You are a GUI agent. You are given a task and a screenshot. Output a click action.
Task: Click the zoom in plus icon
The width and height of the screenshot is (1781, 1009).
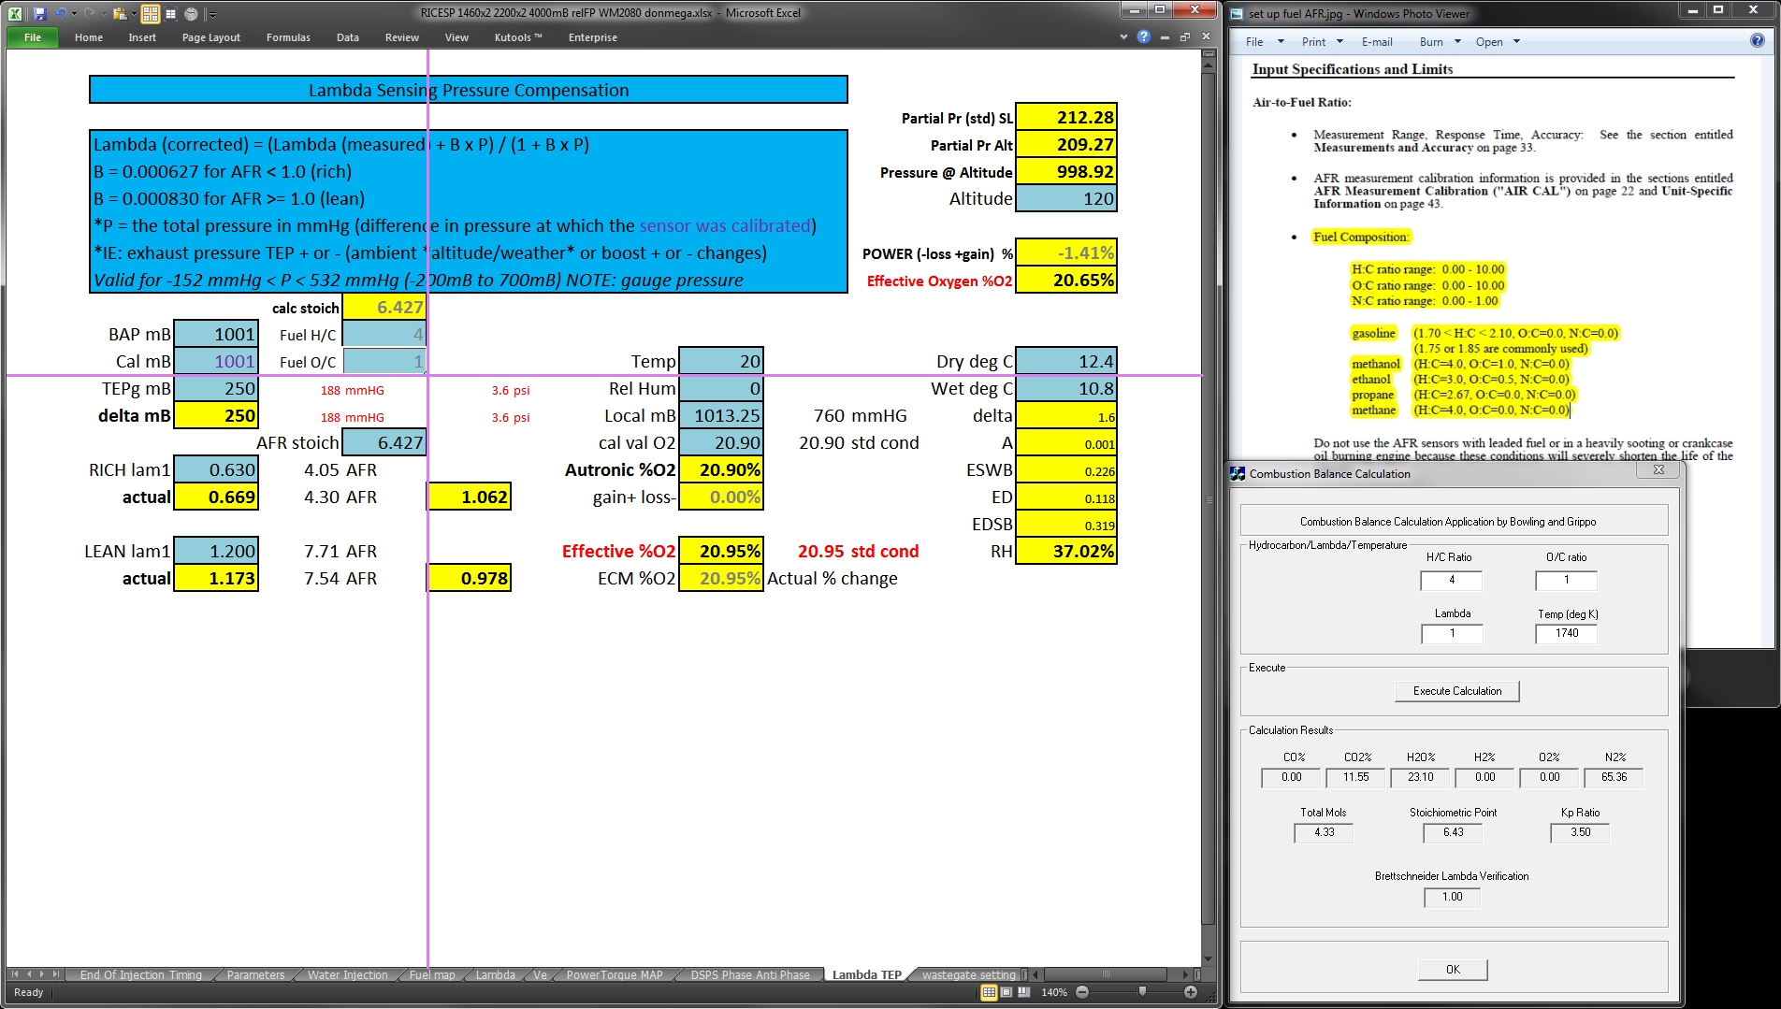(1190, 992)
